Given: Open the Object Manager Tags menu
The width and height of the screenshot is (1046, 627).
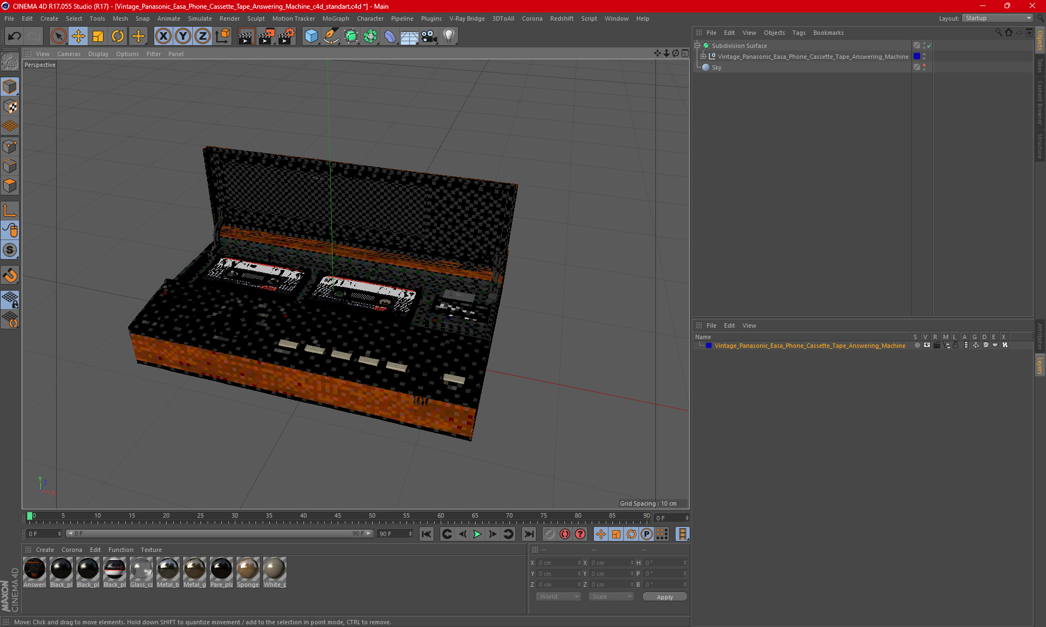Looking at the screenshot, I should point(799,33).
